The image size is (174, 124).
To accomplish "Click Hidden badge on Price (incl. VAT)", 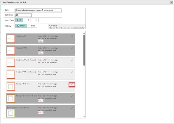I will pos(41,41).
